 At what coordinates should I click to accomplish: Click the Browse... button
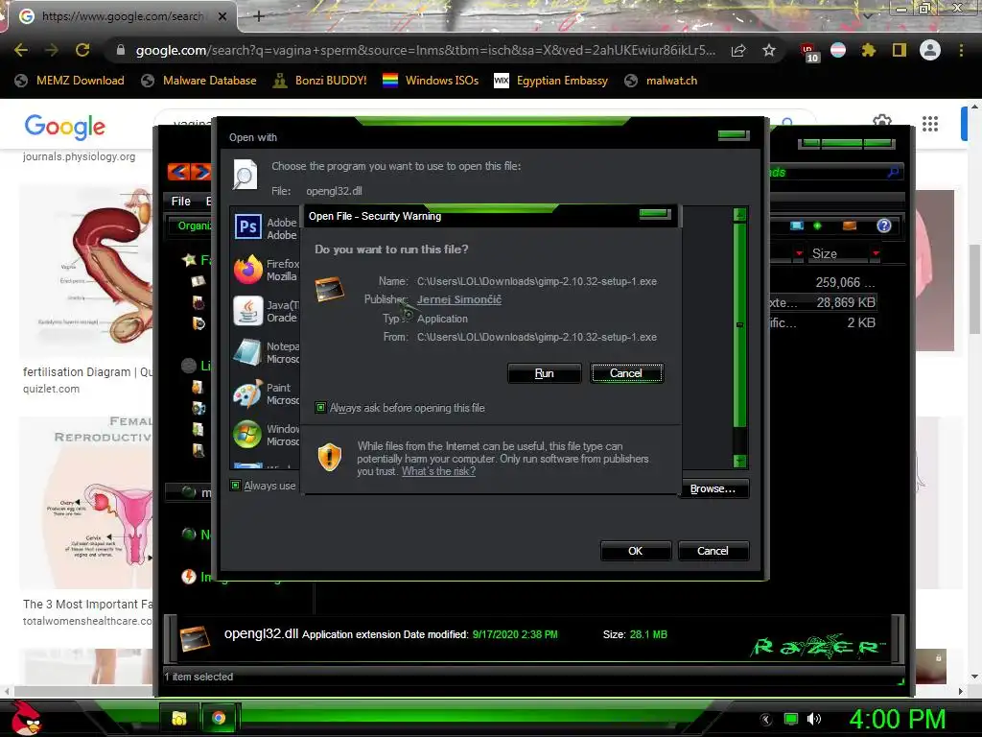click(x=713, y=488)
